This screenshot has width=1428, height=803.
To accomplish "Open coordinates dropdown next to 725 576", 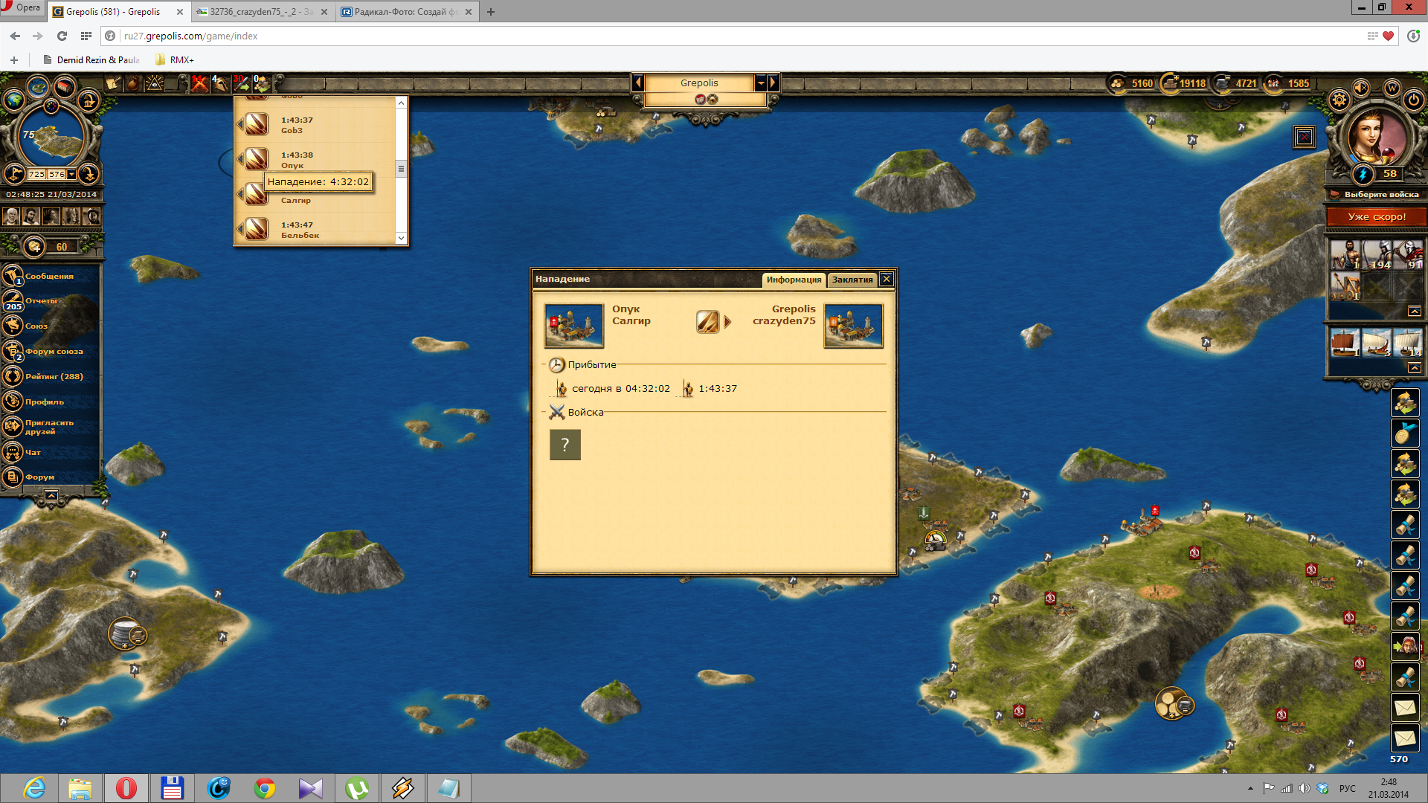I will coord(71,175).
